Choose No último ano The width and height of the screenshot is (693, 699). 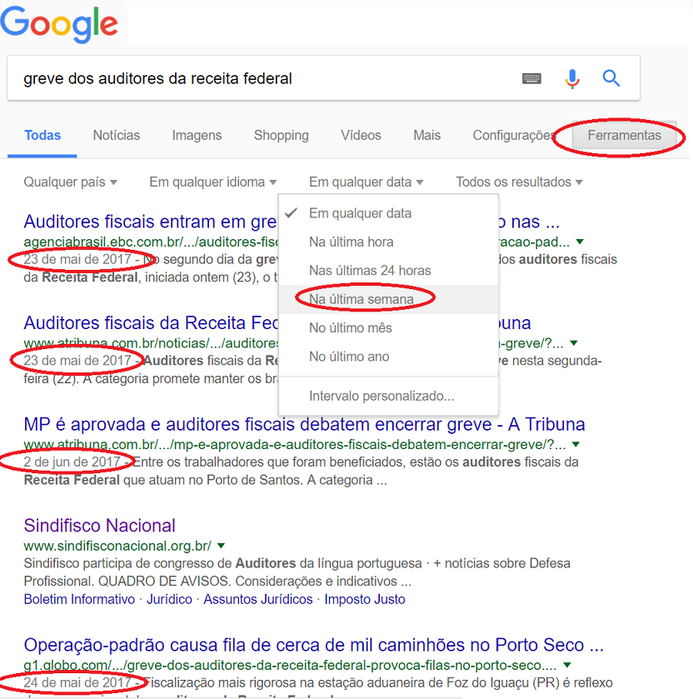[x=388, y=357]
